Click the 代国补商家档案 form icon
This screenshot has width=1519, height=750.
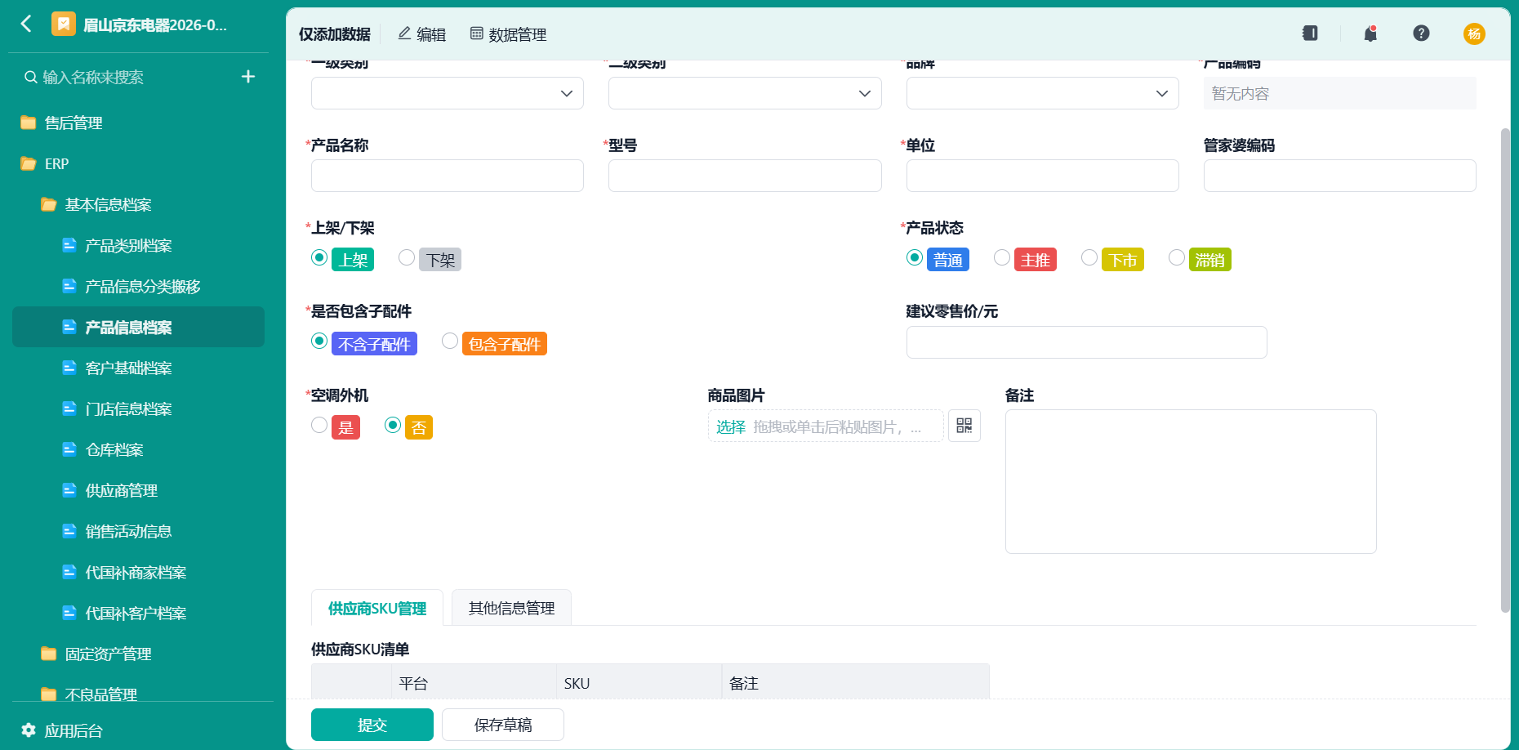69,572
